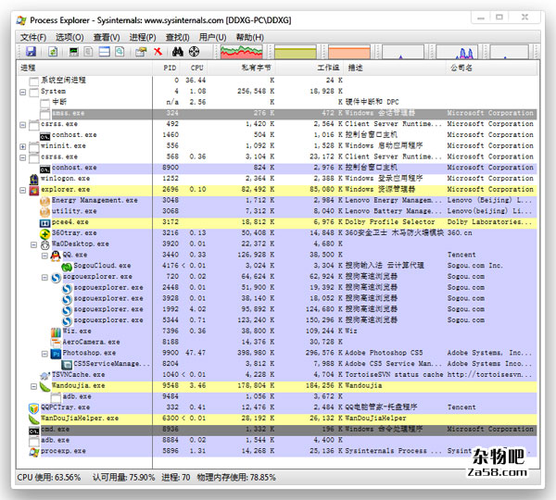Click the DLL/handle view toolbar icon
This screenshot has width=556, height=500.
click(120, 52)
